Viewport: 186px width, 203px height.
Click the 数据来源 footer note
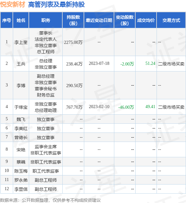point(50,200)
